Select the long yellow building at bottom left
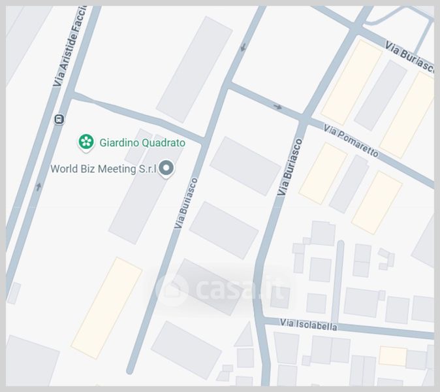This screenshot has height=392, width=440. pos(106,308)
